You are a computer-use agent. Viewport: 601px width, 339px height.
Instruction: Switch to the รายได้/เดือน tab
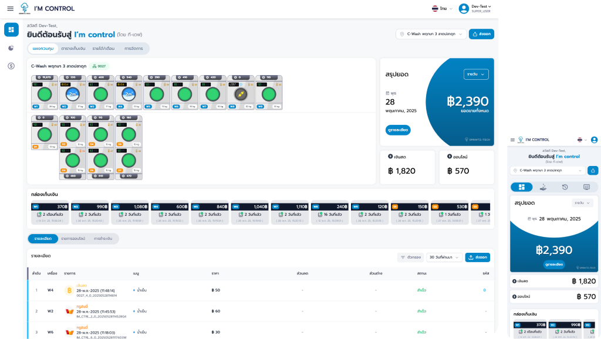[x=103, y=49]
